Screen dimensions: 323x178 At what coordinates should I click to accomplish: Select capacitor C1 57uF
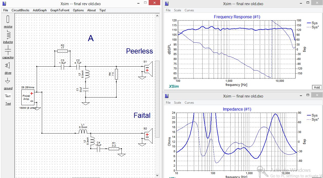85,90
